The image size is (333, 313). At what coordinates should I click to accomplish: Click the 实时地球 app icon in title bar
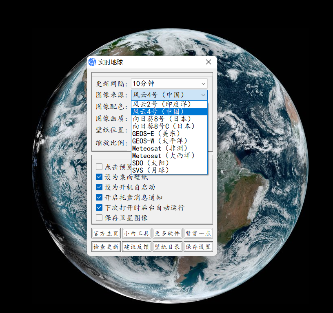92,62
